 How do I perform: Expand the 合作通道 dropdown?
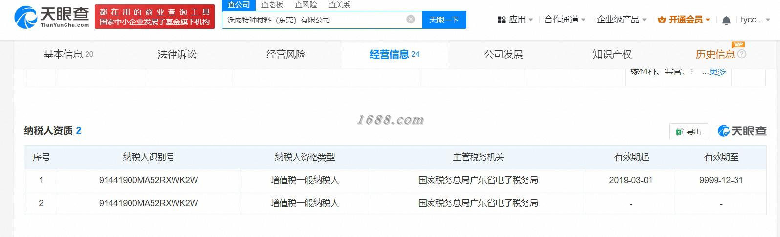pos(565,20)
